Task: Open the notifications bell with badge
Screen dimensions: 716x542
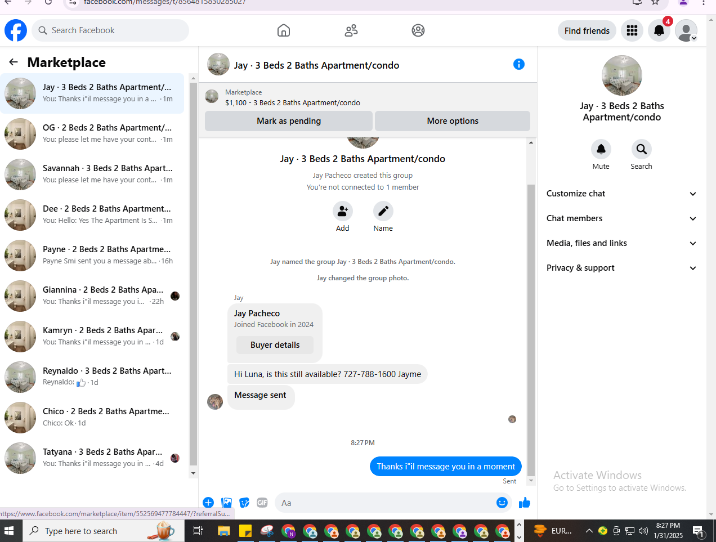Action: coord(659,30)
